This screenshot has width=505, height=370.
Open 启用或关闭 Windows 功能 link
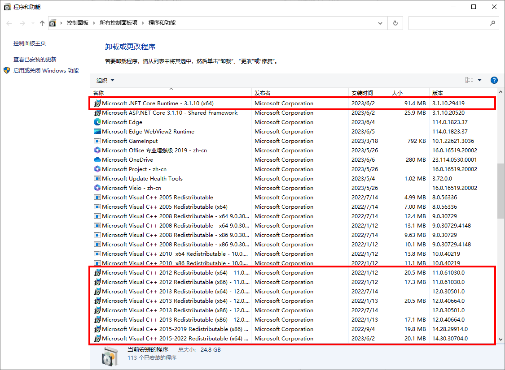tap(46, 70)
